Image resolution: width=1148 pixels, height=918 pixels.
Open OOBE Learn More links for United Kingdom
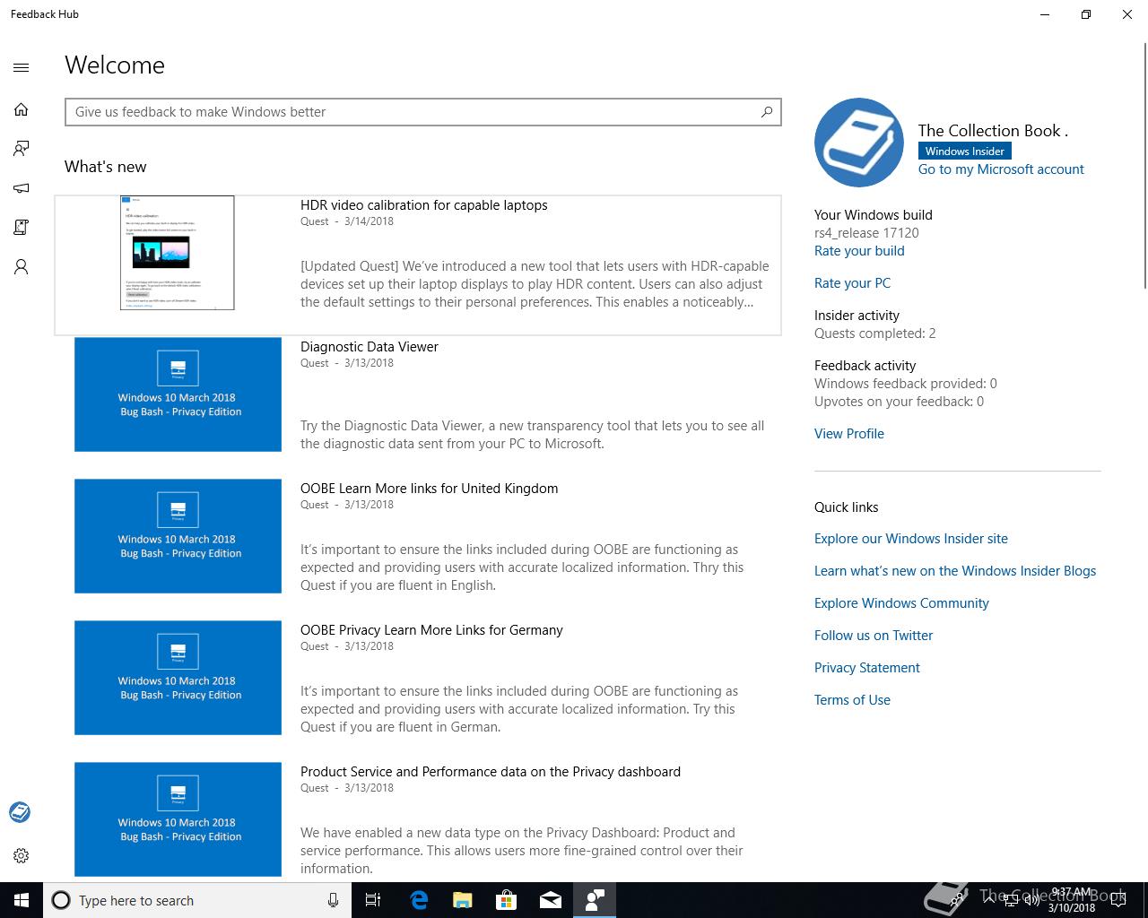(x=429, y=489)
